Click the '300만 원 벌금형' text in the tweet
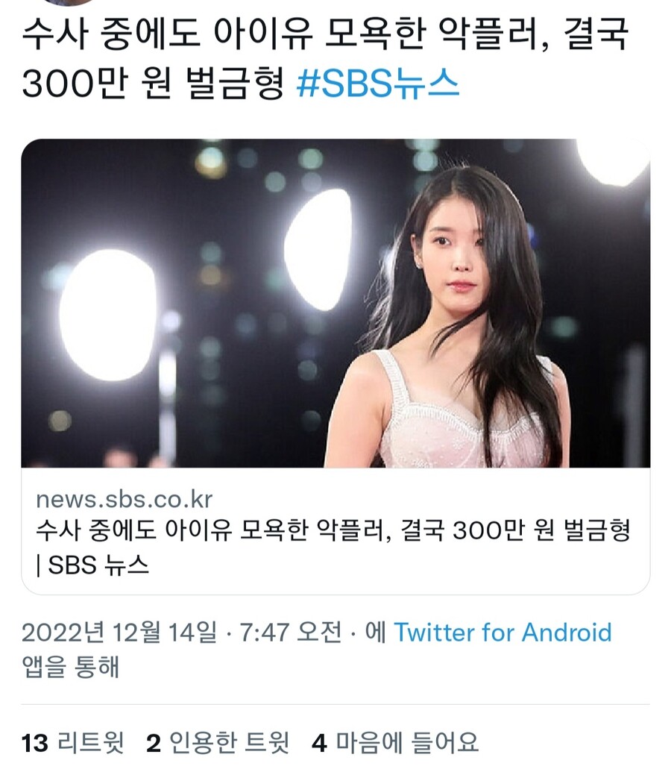Image resolution: width=671 pixels, height=775 pixels. [153, 83]
